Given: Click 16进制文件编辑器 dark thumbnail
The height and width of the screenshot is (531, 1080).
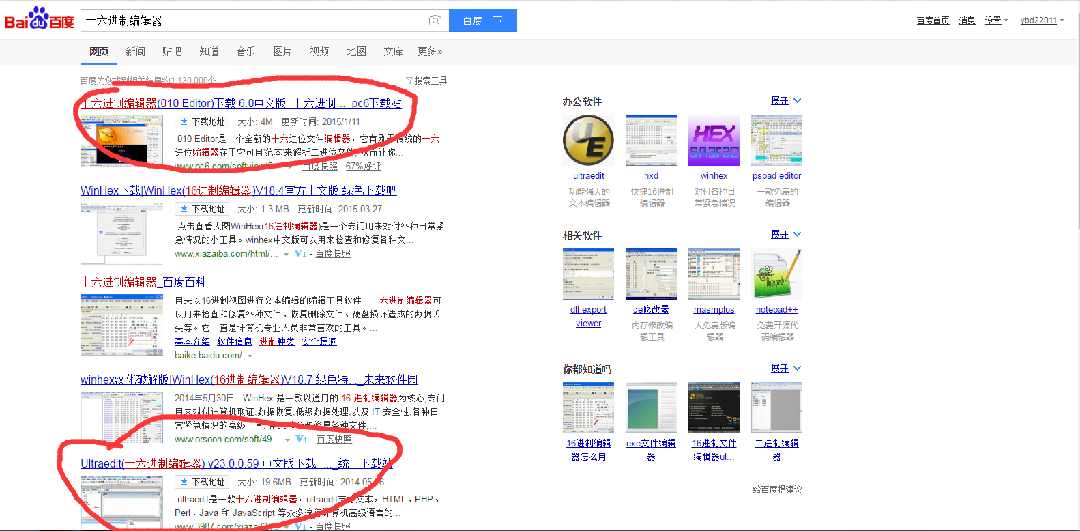Looking at the screenshot, I should point(714,407).
